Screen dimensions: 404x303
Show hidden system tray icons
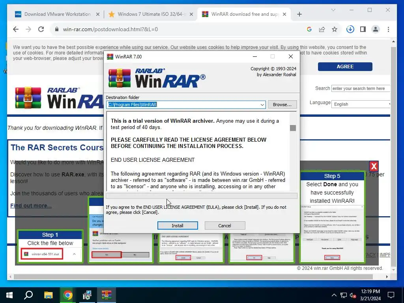pyautogui.click(x=334, y=295)
